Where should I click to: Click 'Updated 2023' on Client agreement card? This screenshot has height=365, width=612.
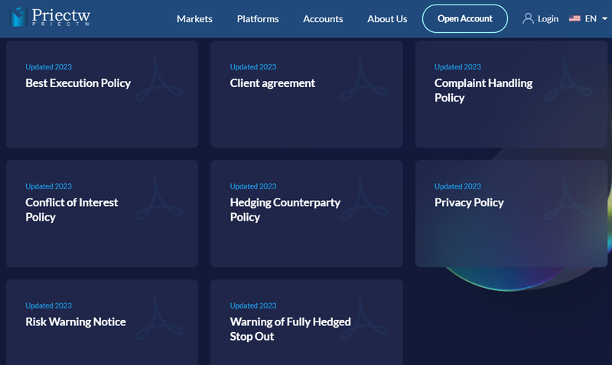[253, 67]
